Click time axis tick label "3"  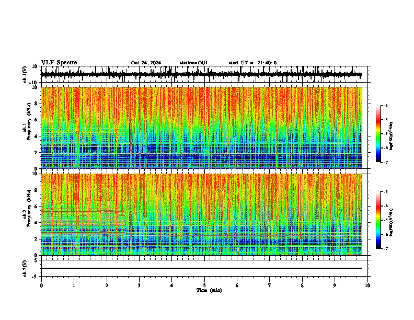tap(139, 285)
